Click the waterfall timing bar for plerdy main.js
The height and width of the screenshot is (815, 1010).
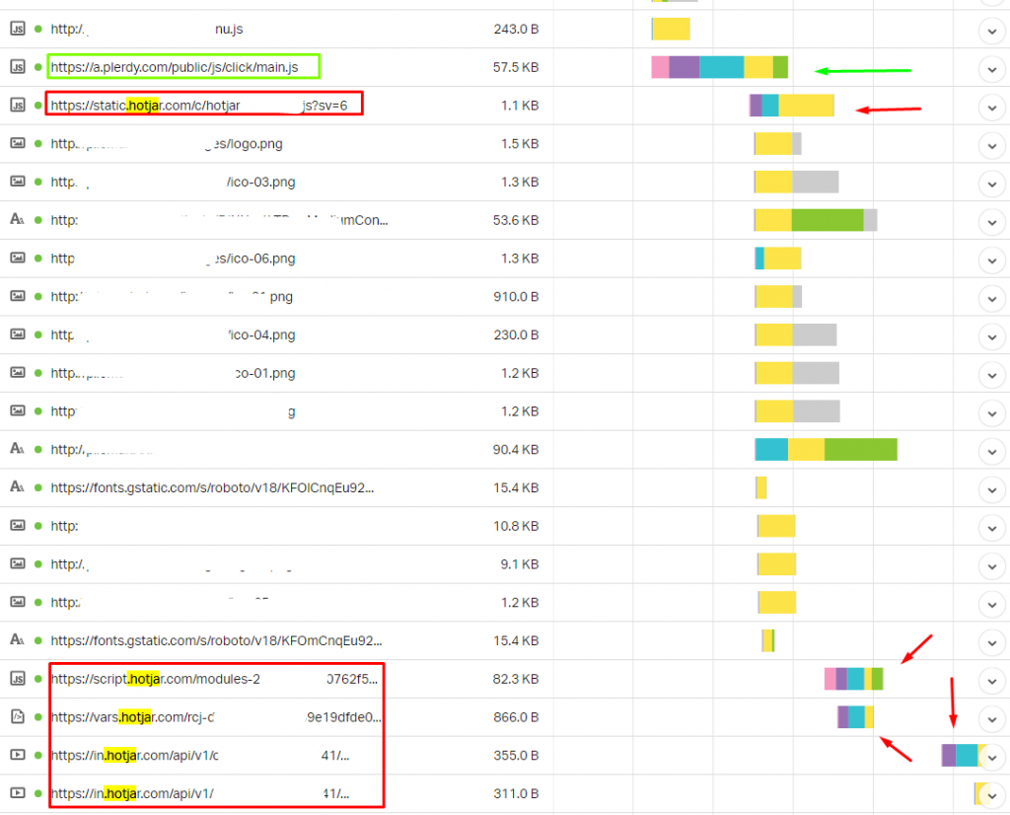tap(719, 67)
